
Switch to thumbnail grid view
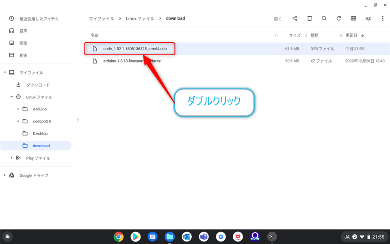[x=353, y=18]
